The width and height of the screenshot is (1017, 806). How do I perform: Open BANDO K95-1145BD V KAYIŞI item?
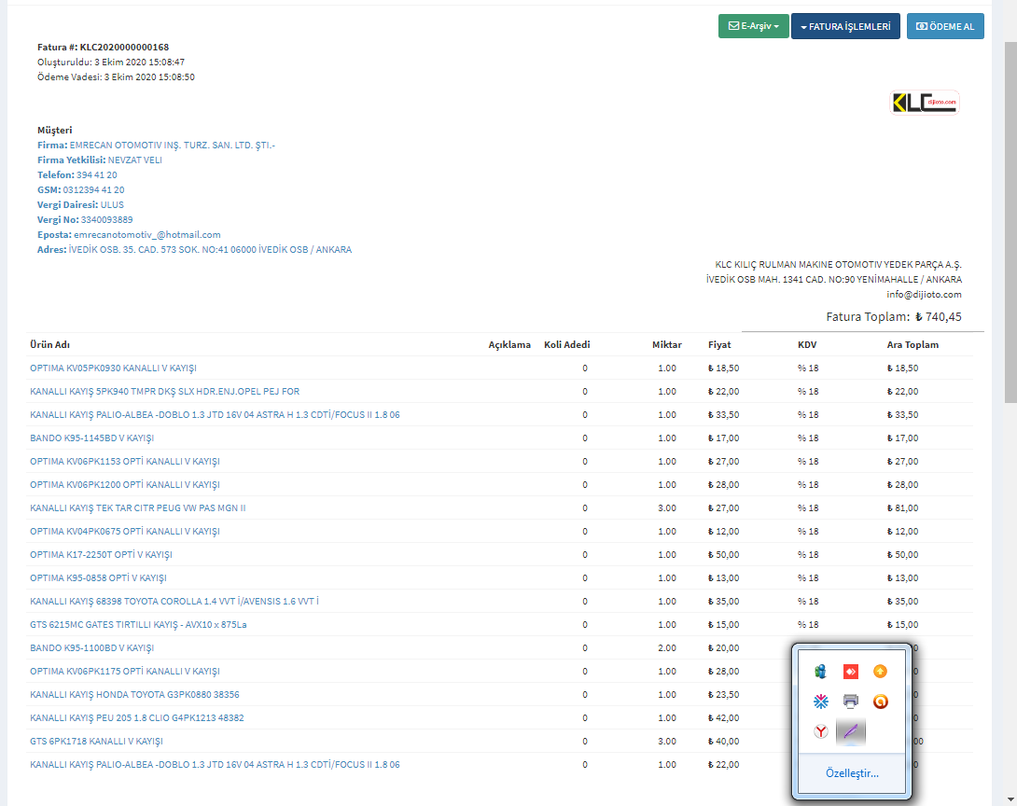point(91,438)
